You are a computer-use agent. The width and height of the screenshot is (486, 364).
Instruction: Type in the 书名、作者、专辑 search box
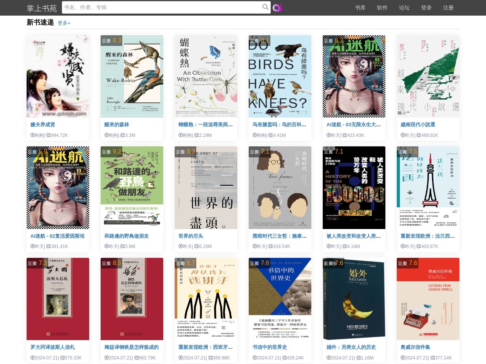pyautogui.click(x=161, y=7)
